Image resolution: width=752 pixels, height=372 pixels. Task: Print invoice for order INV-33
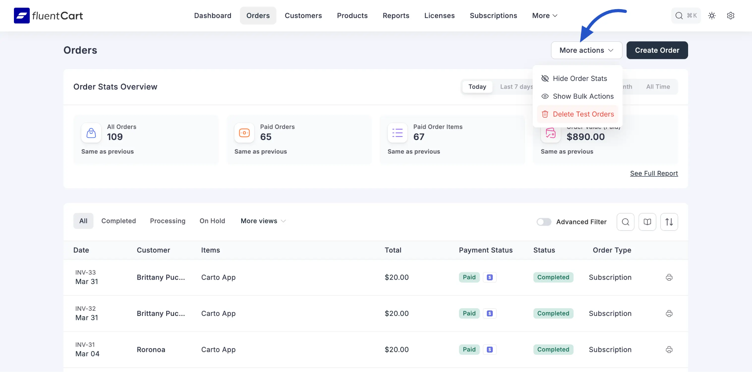tap(669, 277)
